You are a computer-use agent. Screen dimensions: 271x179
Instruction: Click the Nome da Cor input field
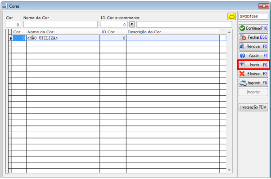[60, 24]
